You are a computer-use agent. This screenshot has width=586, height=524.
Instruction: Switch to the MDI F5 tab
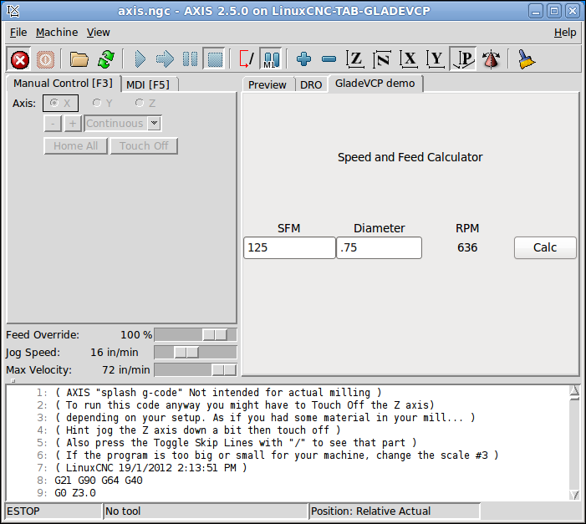pyautogui.click(x=148, y=85)
